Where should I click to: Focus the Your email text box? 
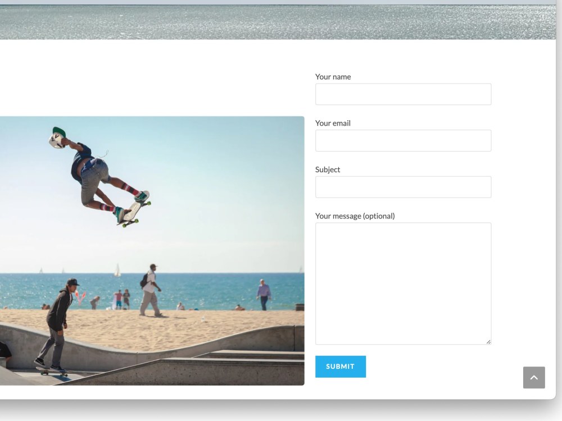point(403,141)
